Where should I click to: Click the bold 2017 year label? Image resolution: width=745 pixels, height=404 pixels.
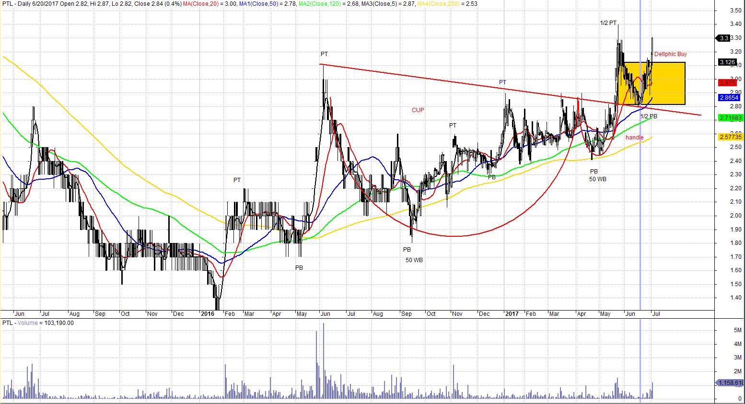coord(512,314)
